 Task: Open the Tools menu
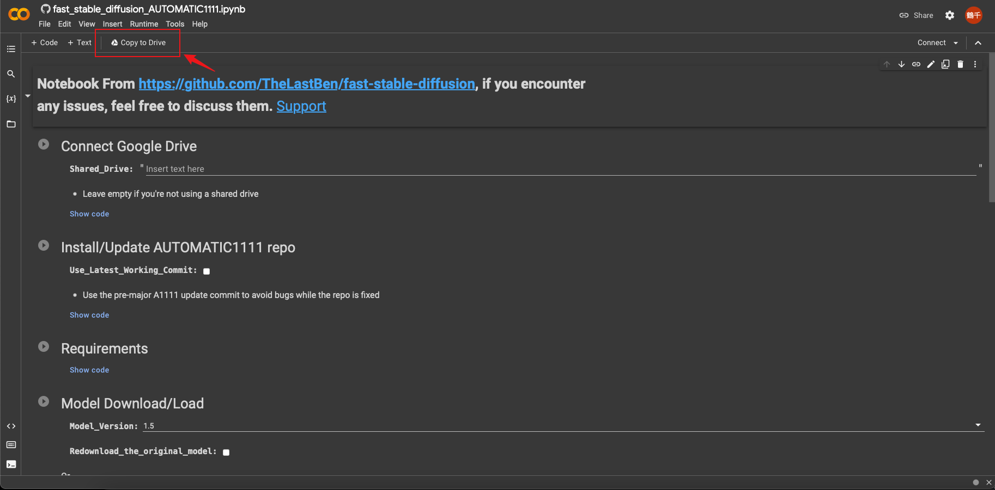(175, 24)
